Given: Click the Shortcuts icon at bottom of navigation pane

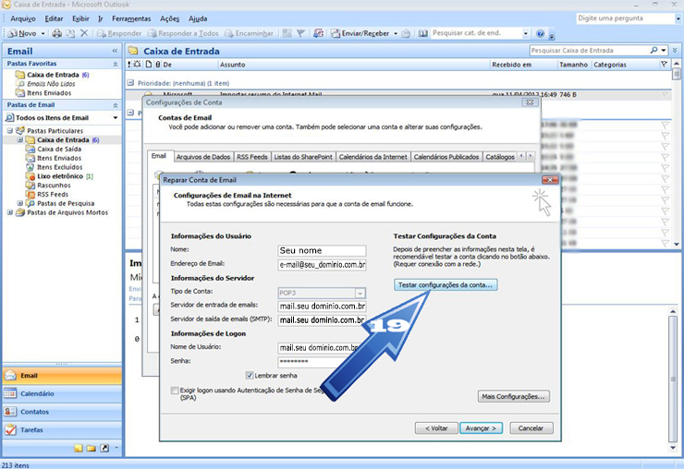Looking at the screenshot, I should tap(104, 449).
